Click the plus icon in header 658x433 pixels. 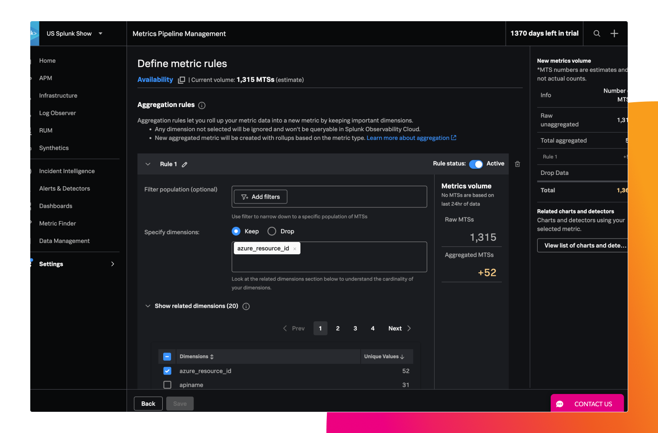coord(614,33)
